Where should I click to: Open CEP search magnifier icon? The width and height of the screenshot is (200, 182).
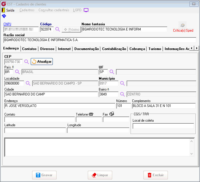pos(26,62)
